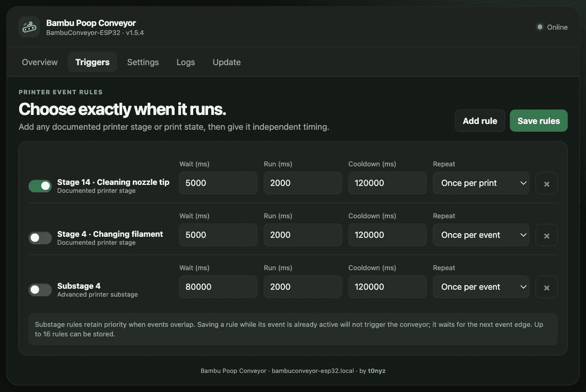Disable the Stage 14 Cleaning nozzle tip toggle
This screenshot has height=392, width=586.
[40, 186]
